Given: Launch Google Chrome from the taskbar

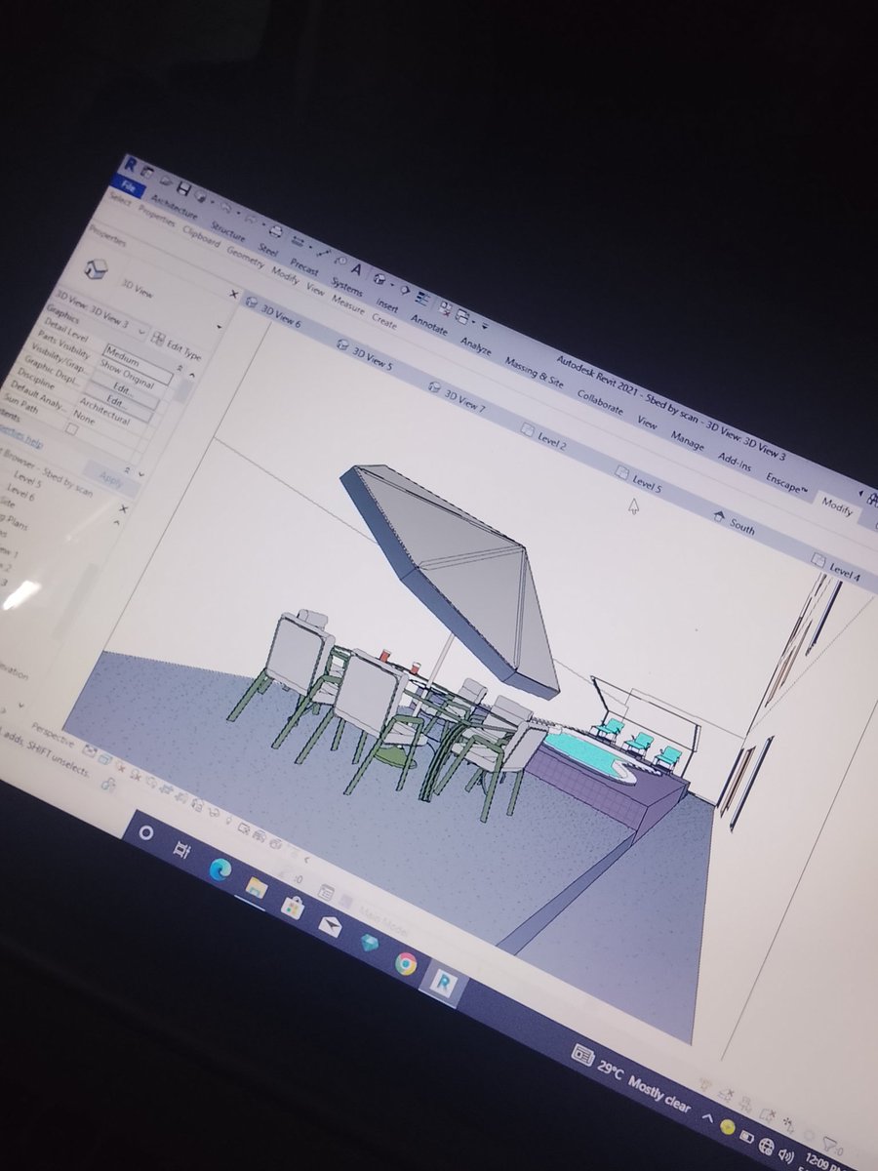Looking at the screenshot, I should pos(406,964).
